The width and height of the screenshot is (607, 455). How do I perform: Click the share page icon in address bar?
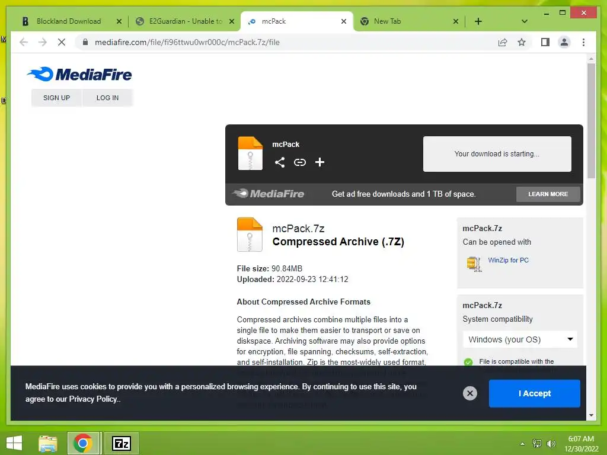503,42
